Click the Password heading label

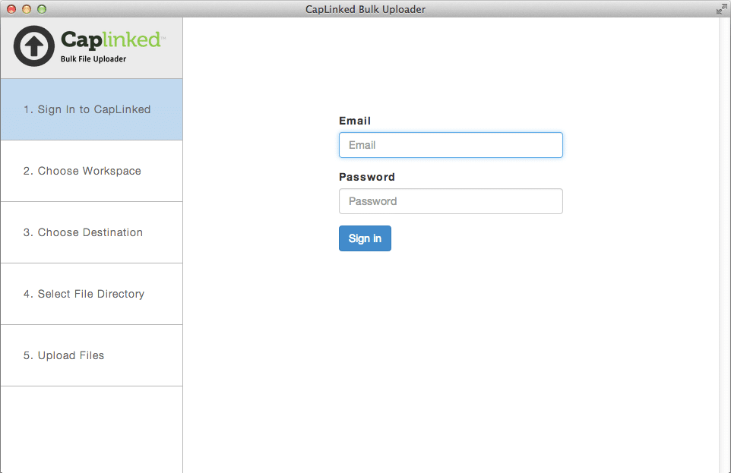[x=366, y=176]
